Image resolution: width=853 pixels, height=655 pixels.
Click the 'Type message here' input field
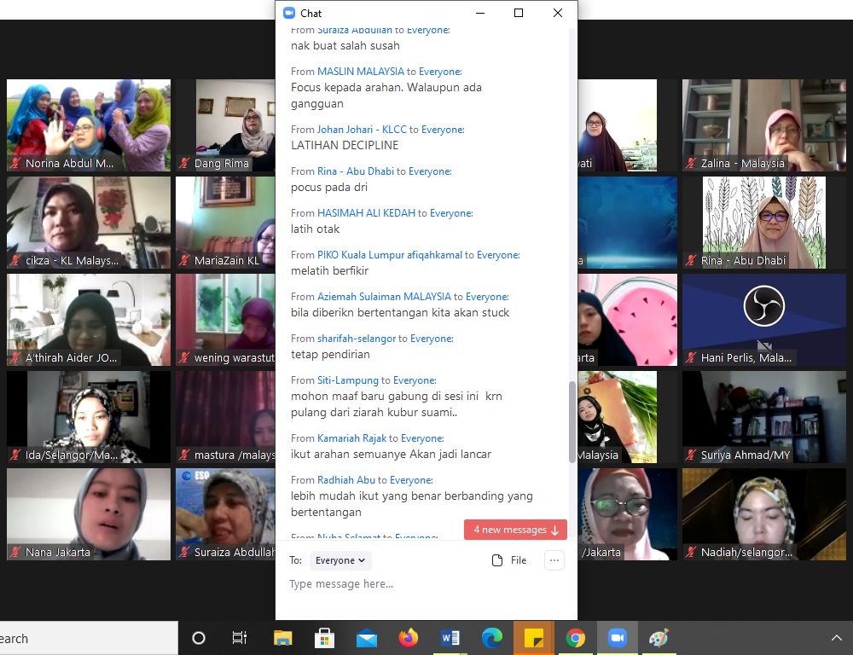pyautogui.click(x=418, y=584)
